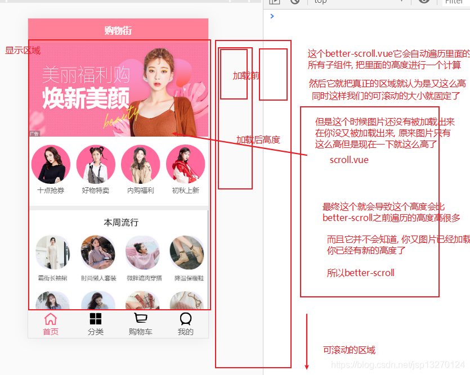Tap the 好物特卖 circular picture
Image resolution: width=470 pixels, height=375 pixels.
pos(96,164)
